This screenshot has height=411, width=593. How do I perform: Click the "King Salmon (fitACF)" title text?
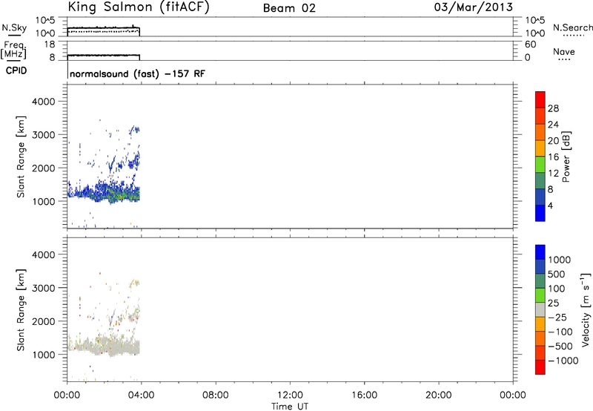139,7
